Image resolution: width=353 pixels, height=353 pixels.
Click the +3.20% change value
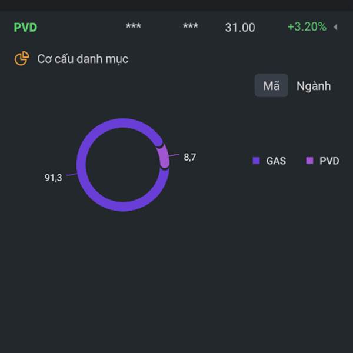(307, 27)
